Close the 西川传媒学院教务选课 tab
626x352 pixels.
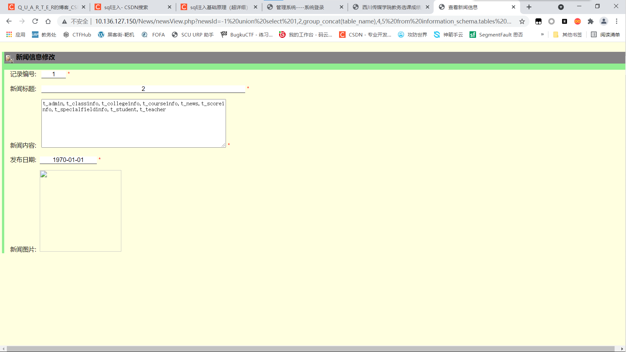427,7
